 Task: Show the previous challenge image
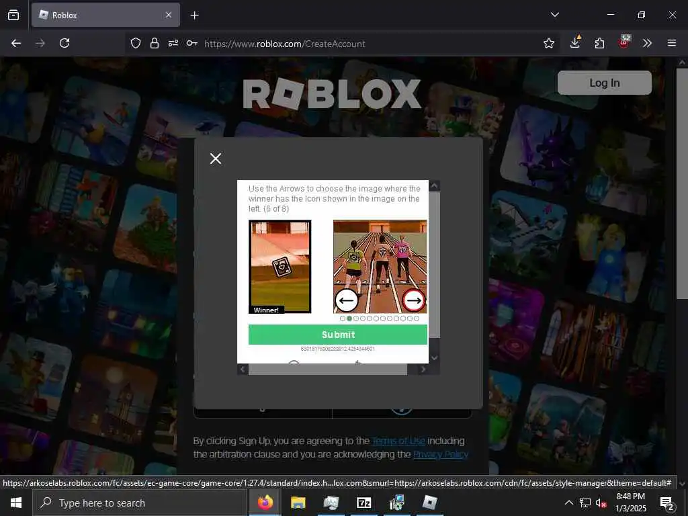point(347,300)
